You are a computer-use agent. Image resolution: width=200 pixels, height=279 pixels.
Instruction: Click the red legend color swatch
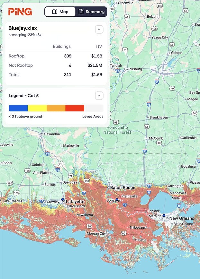pyautogui.click(x=75, y=108)
